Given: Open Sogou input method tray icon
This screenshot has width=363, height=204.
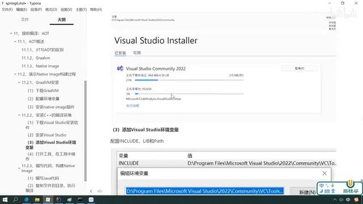Looking at the screenshot, I should click(356, 199).
